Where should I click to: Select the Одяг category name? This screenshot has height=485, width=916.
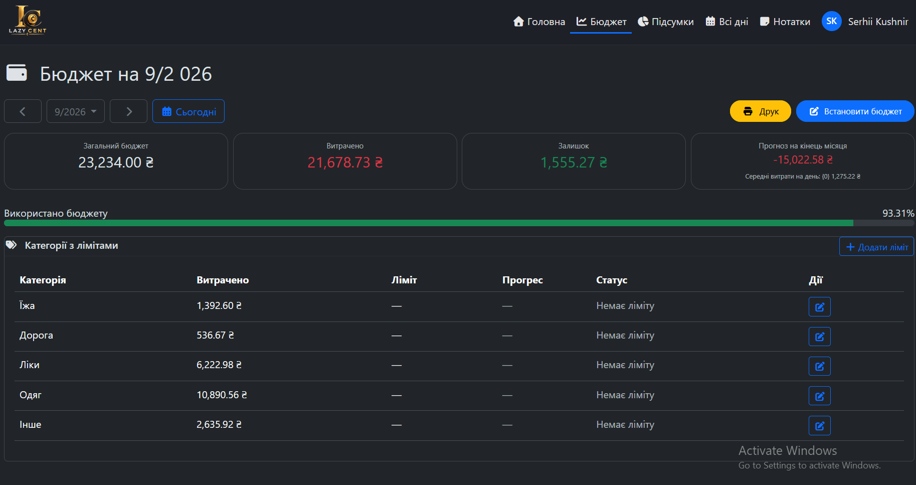pyautogui.click(x=31, y=395)
